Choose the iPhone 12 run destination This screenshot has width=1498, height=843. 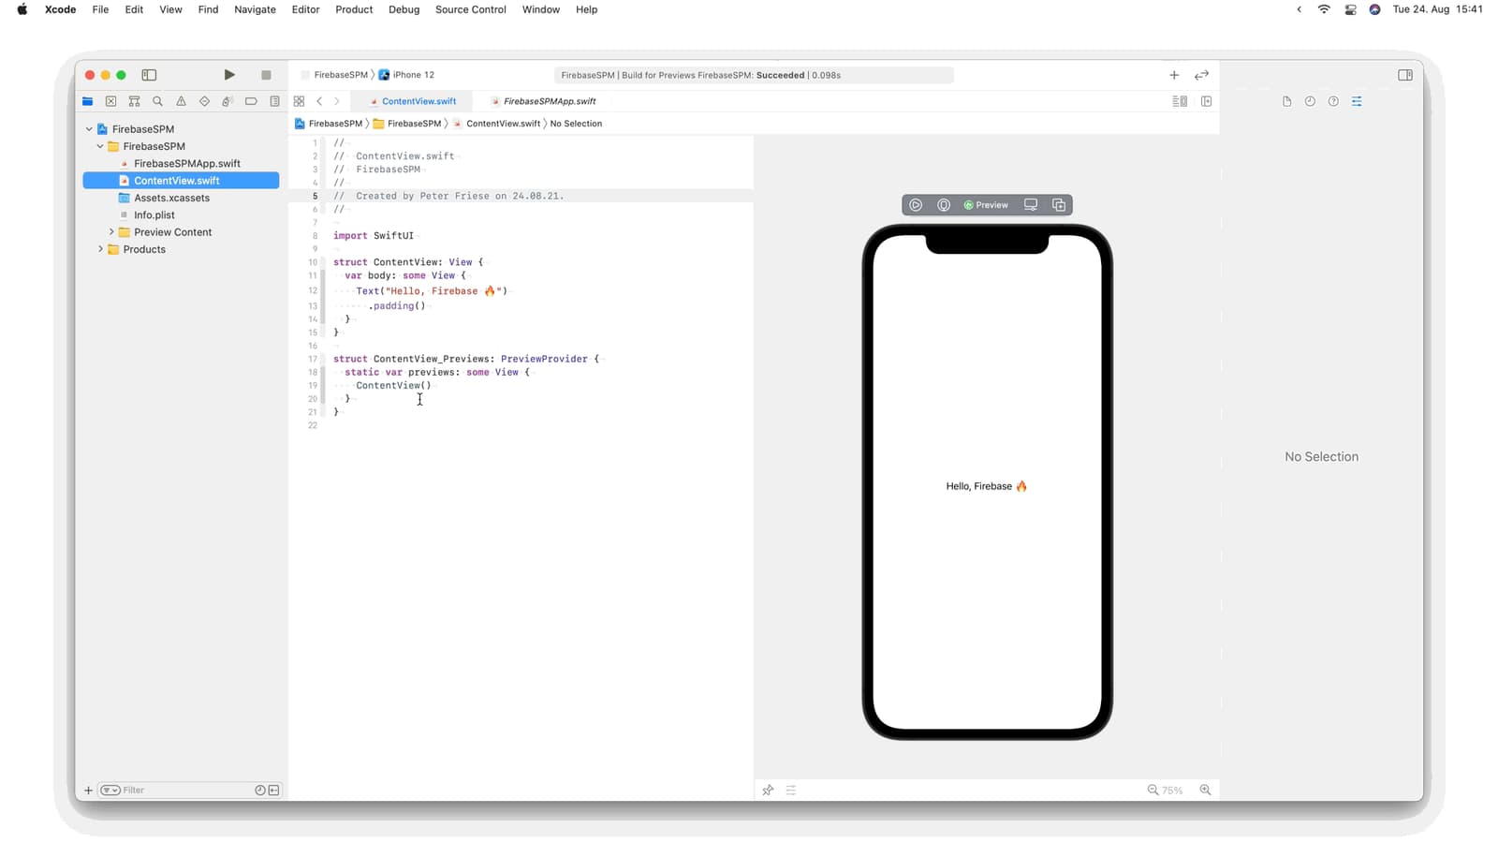click(406, 75)
